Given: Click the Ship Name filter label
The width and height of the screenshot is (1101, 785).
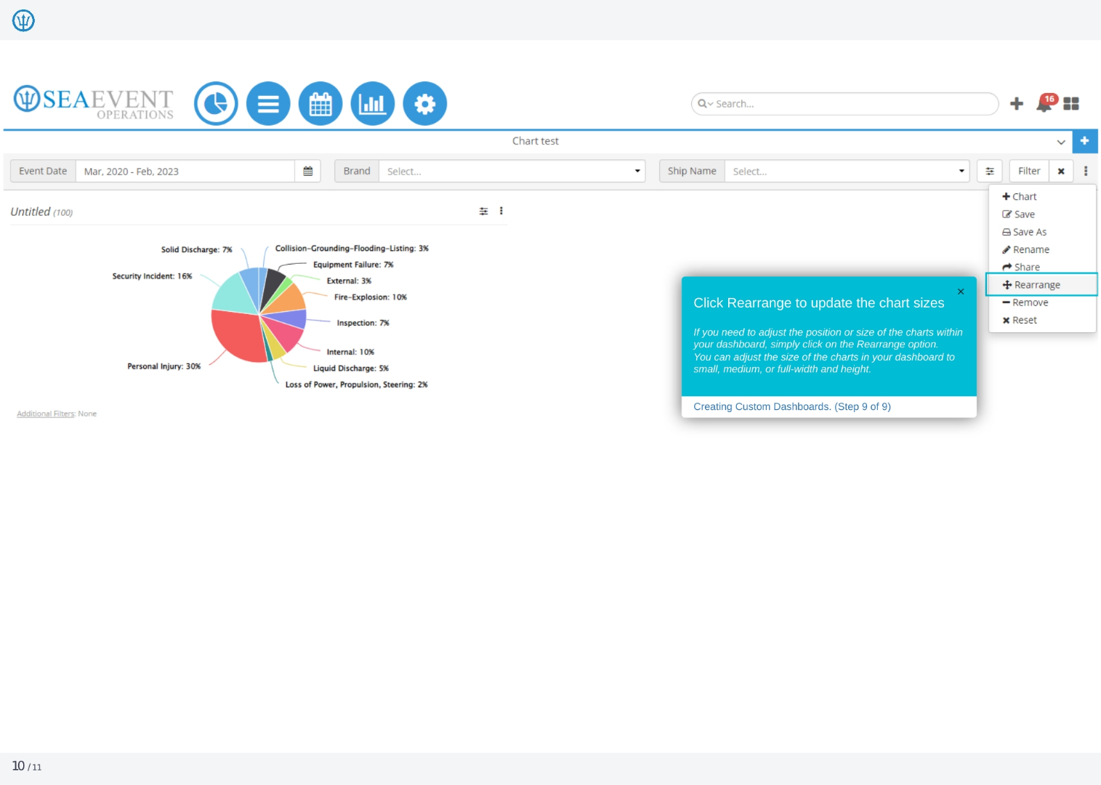Looking at the screenshot, I should pyautogui.click(x=692, y=172).
